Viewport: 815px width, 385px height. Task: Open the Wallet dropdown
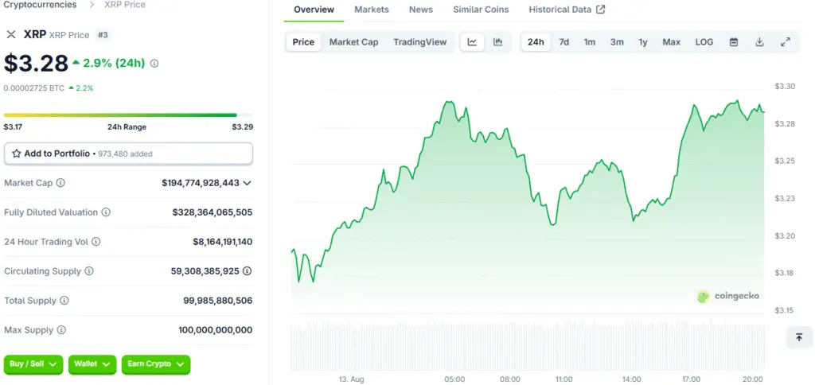point(92,364)
